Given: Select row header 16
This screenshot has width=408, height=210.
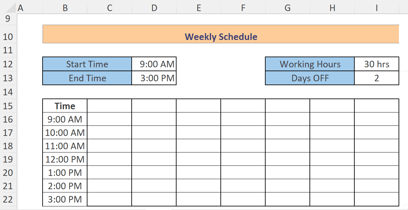Looking at the screenshot, I should point(8,119).
